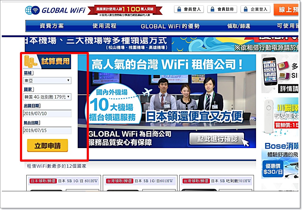
Task: Click the ili 翻譯 translator side banner
Action: pyautogui.click(x=280, y=116)
